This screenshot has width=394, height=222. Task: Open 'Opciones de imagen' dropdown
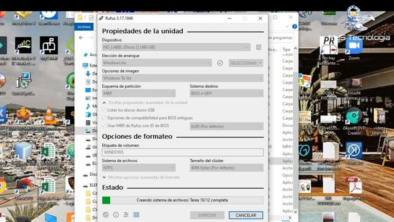coord(183,78)
